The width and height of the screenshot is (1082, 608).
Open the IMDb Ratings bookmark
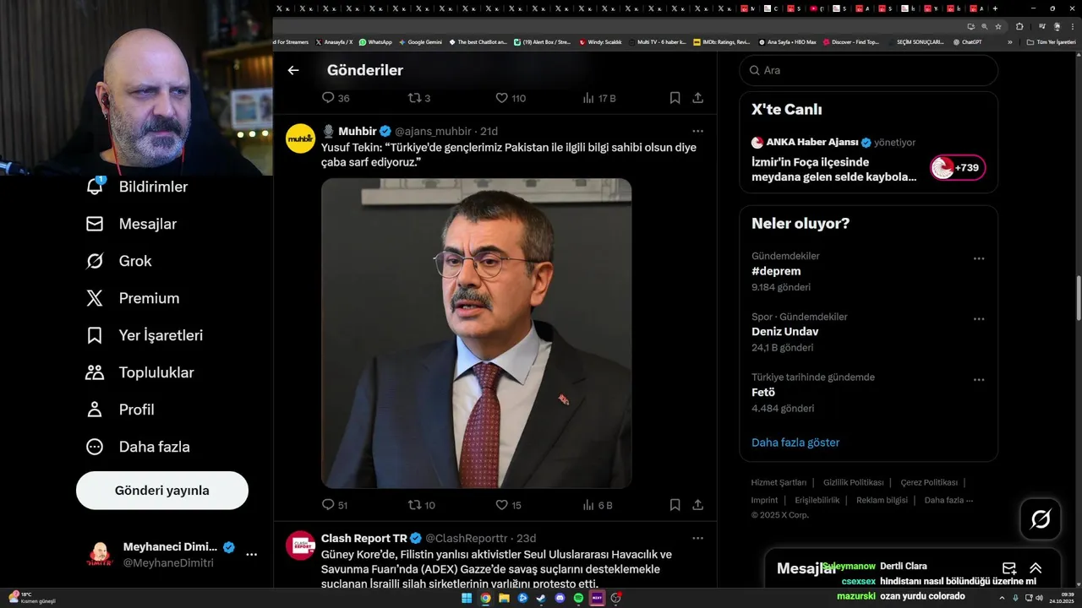pyautogui.click(x=721, y=41)
